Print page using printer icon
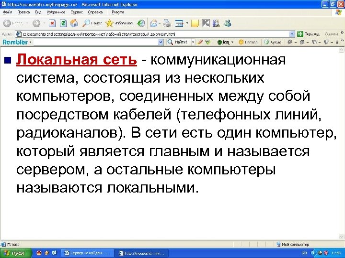The width and height of the screenshot is (345, 258). coord(167,23)
